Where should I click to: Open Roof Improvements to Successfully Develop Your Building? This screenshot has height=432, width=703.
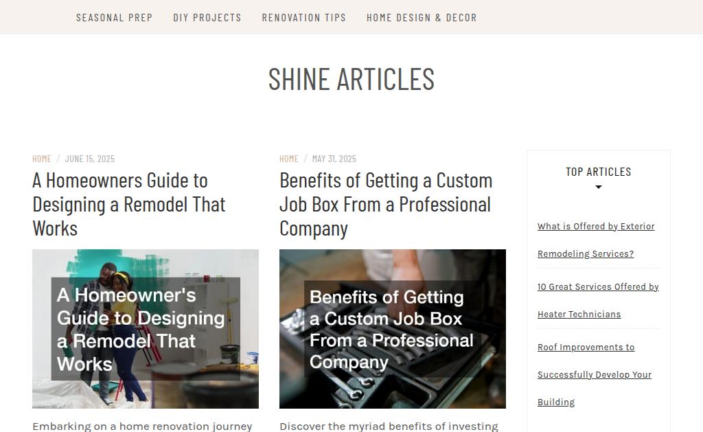click(595, 374)
